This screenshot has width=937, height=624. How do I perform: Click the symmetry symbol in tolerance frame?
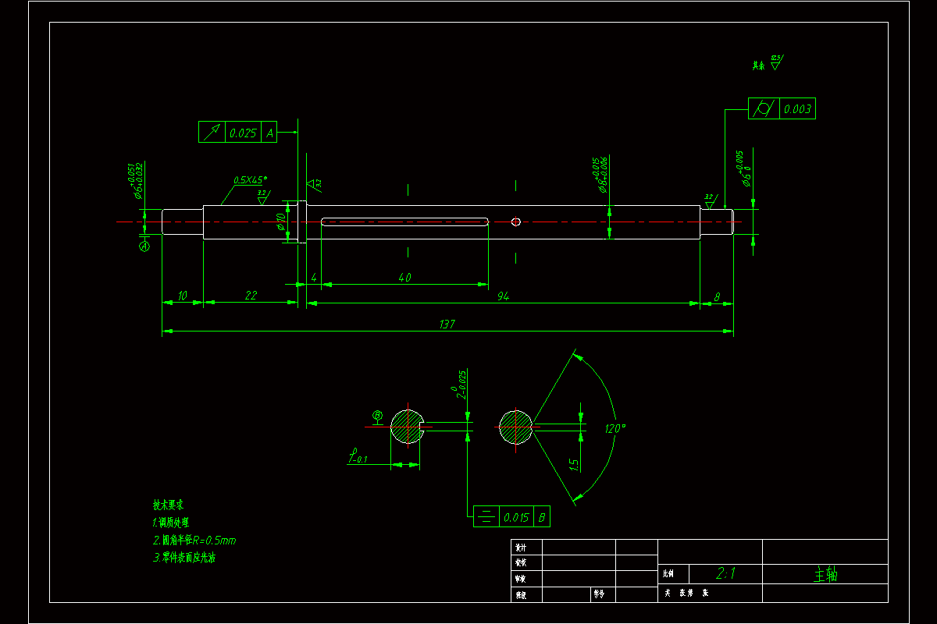coord(486,516)
